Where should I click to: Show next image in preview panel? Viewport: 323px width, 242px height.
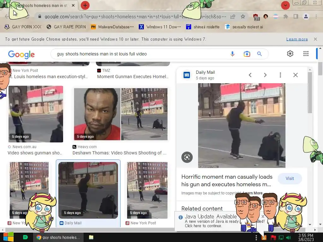[x=265, y=75]
